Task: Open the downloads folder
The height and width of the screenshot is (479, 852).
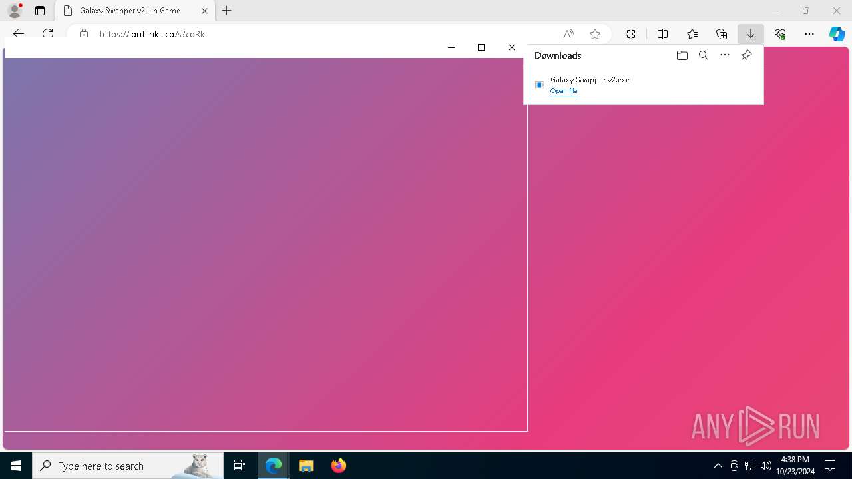Action: coord(682,55)
